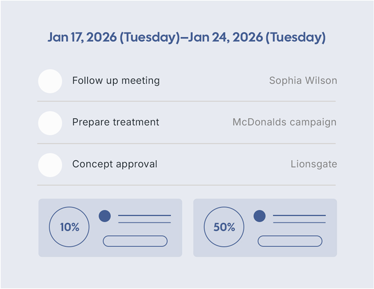Image resolution: width=374 pixels, height=289 pixels.
Task: Click the "Follow up meeting" task title
Action: pos(116,81)
